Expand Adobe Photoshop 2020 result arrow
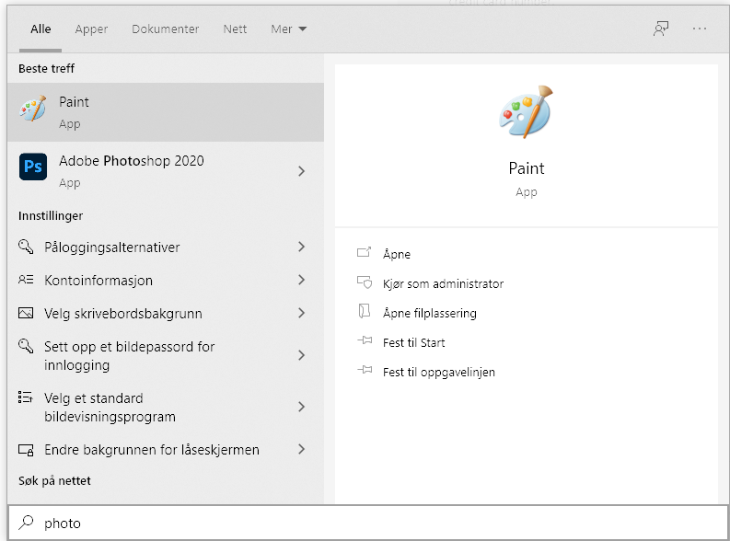 point(301,171)
